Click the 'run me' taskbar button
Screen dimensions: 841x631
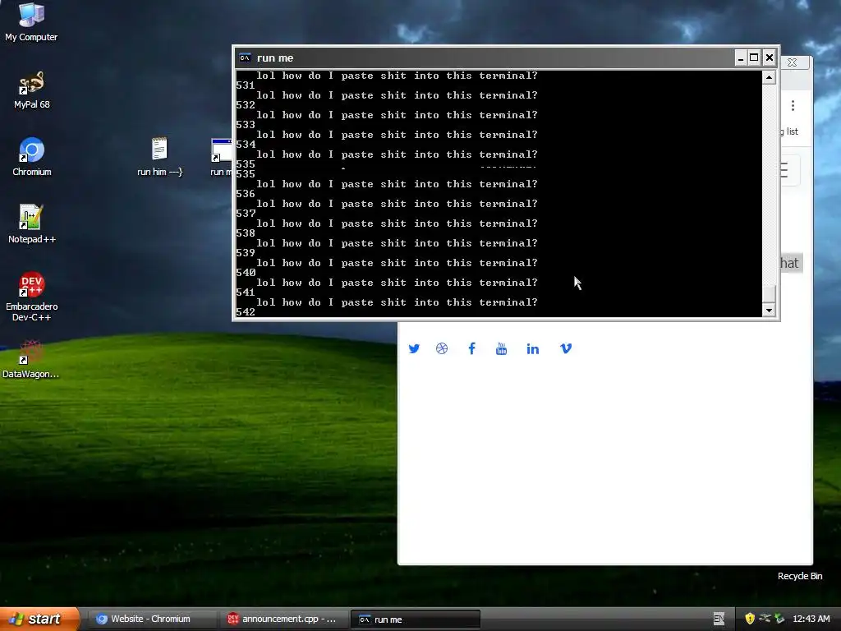click(415, 619)
